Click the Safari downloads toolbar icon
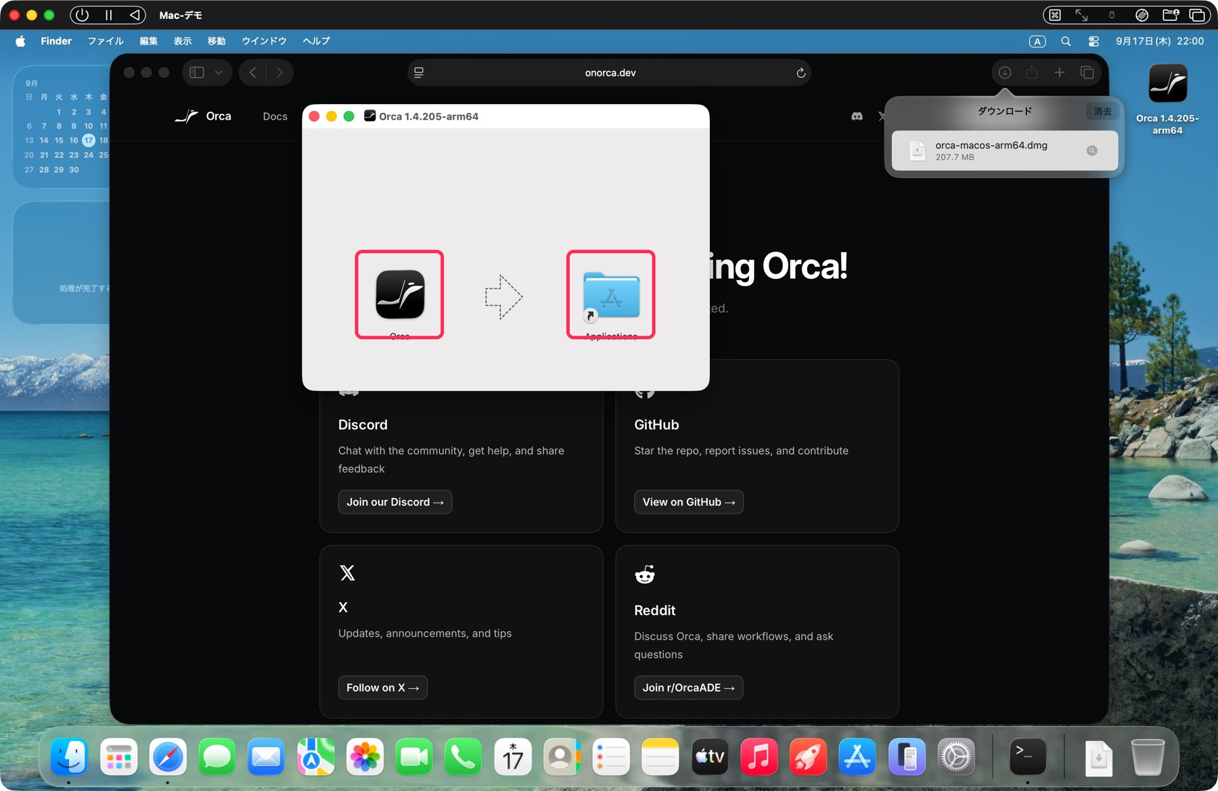Image resolution: width=1218 pixels, height=791 pixels. pyautogui.click(x=1005, y=72)
